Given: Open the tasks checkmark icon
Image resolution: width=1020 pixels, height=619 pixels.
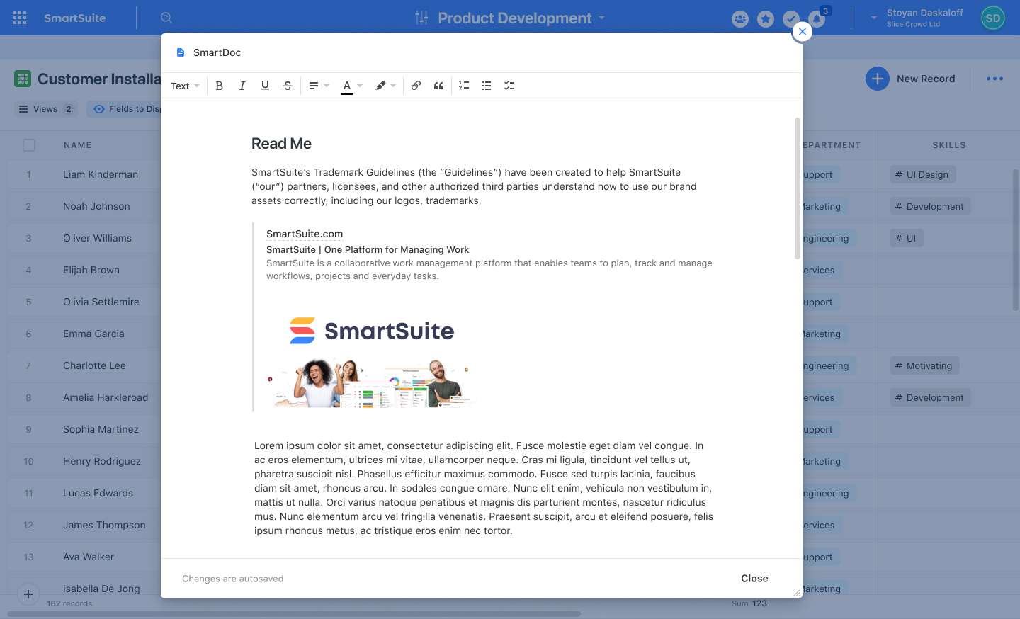Looking at the screenshot, I should pos(791,19).
